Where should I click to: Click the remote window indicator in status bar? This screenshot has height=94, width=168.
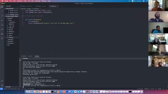pyautogui.click(x=1, y=89)
